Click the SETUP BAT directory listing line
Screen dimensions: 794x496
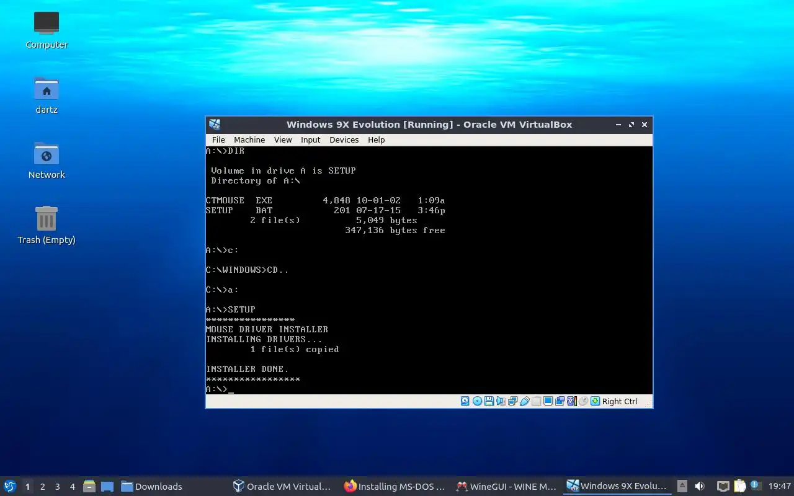click(325, 210)
